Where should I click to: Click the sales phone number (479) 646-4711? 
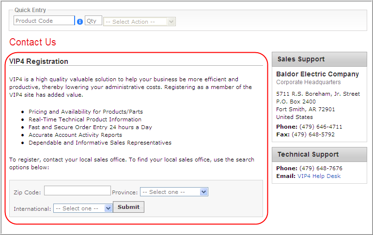coord(320,127)
